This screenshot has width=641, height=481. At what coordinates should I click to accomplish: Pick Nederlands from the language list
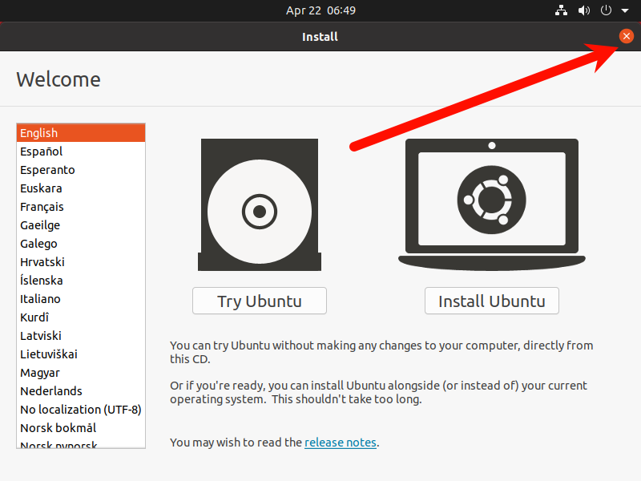pyautogui.click(x=81, y=390)
